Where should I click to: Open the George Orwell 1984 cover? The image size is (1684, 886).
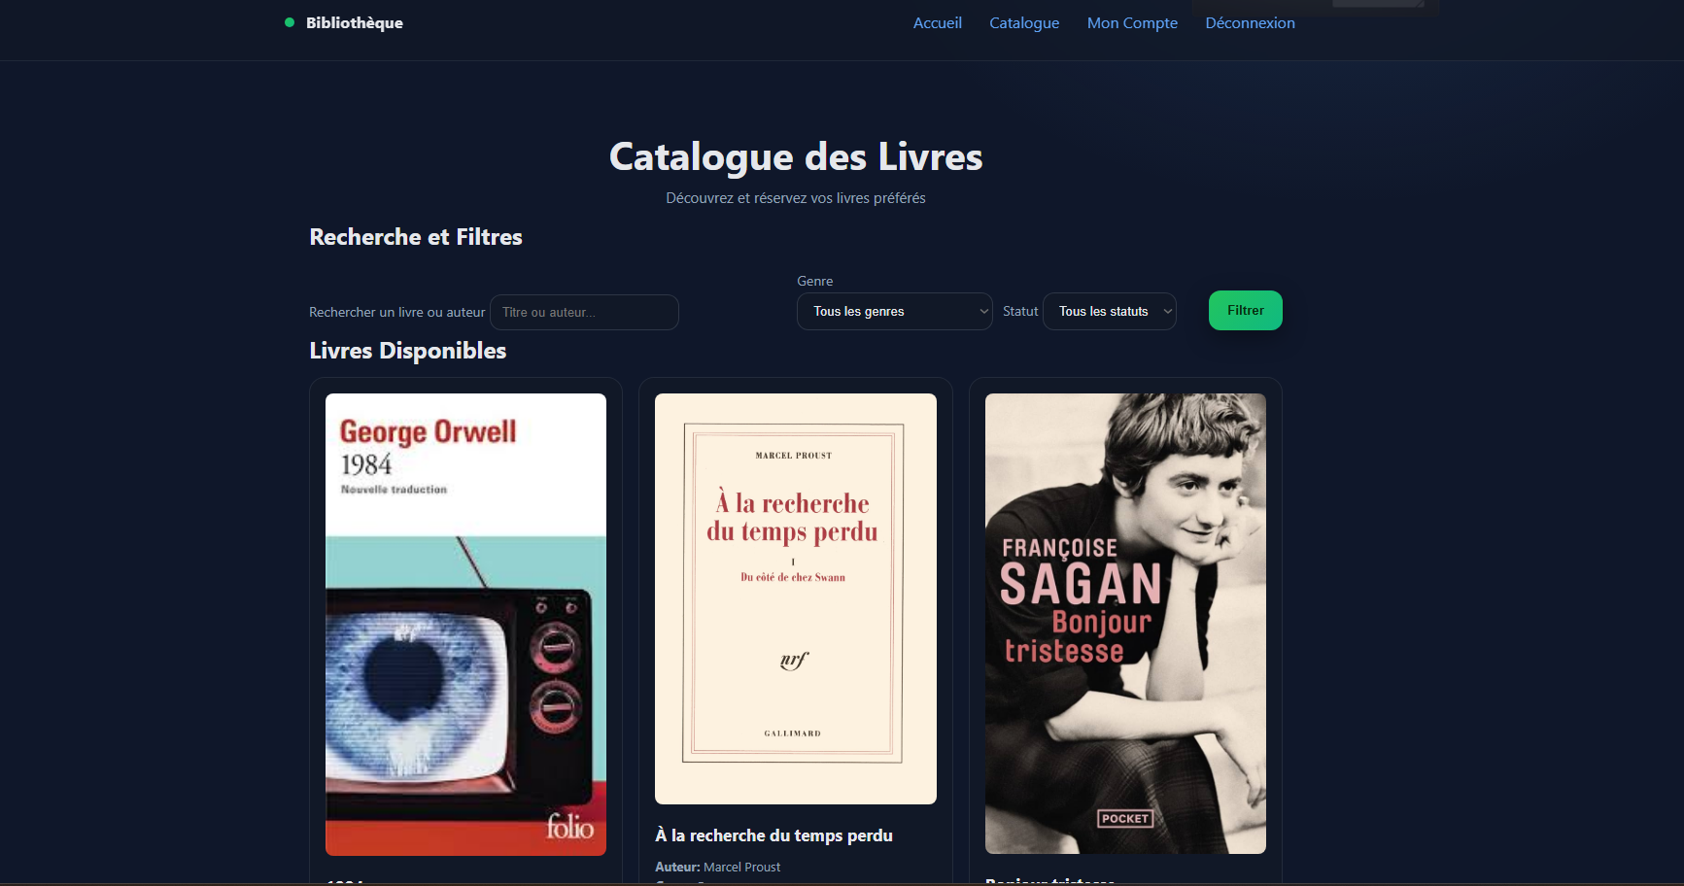pyautogui.click(x=465, y=625)
